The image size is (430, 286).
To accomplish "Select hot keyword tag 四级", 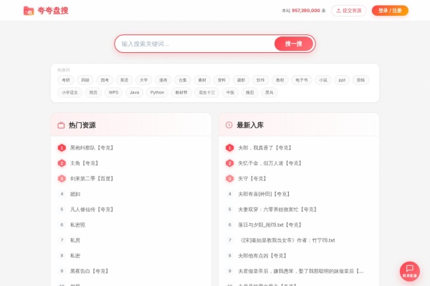I will pos(85,80).
